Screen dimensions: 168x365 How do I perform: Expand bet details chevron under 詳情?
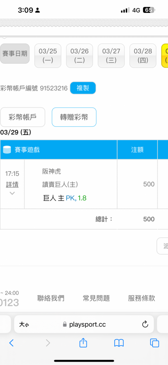point(12,193)
